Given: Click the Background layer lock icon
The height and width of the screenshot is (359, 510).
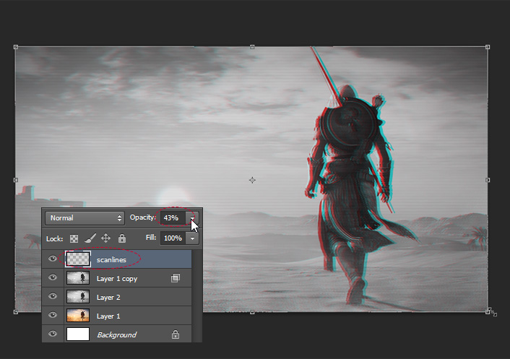Looking at the screenshot, I should [x=176, y=334].
